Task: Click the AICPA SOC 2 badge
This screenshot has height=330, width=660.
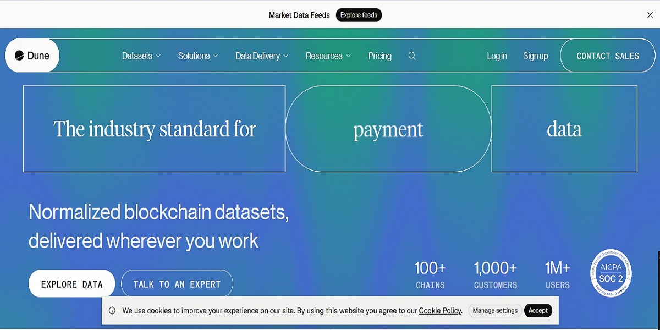Action: coord(610,273)
